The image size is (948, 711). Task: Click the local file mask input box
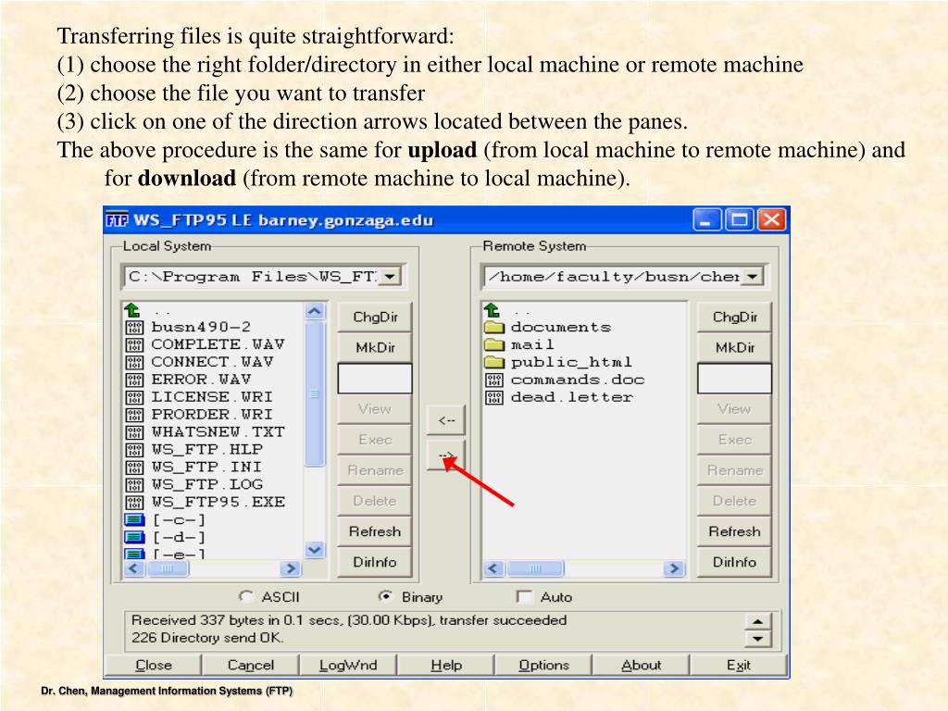point(375,379)
